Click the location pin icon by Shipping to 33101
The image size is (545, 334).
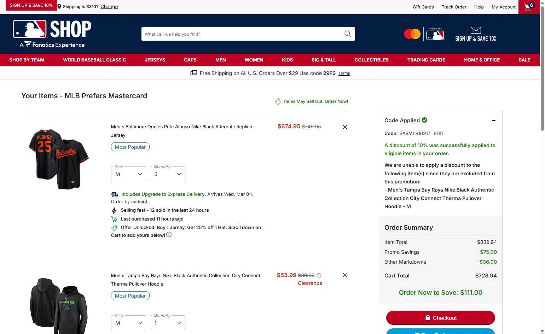(x=59, y=6)
